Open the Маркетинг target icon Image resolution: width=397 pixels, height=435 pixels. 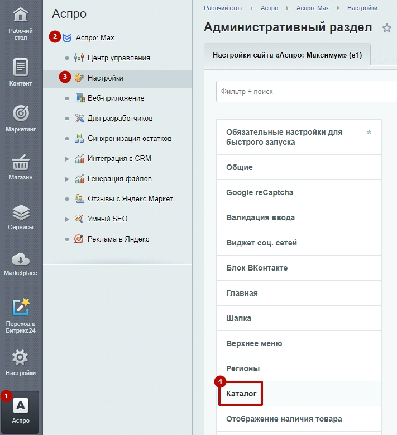pos(21,113)
